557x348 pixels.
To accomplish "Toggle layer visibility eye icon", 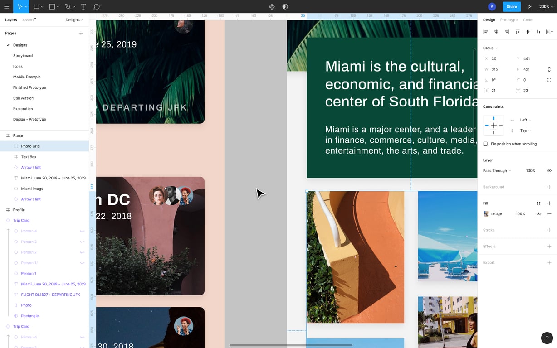I will (x=549, y=171).
